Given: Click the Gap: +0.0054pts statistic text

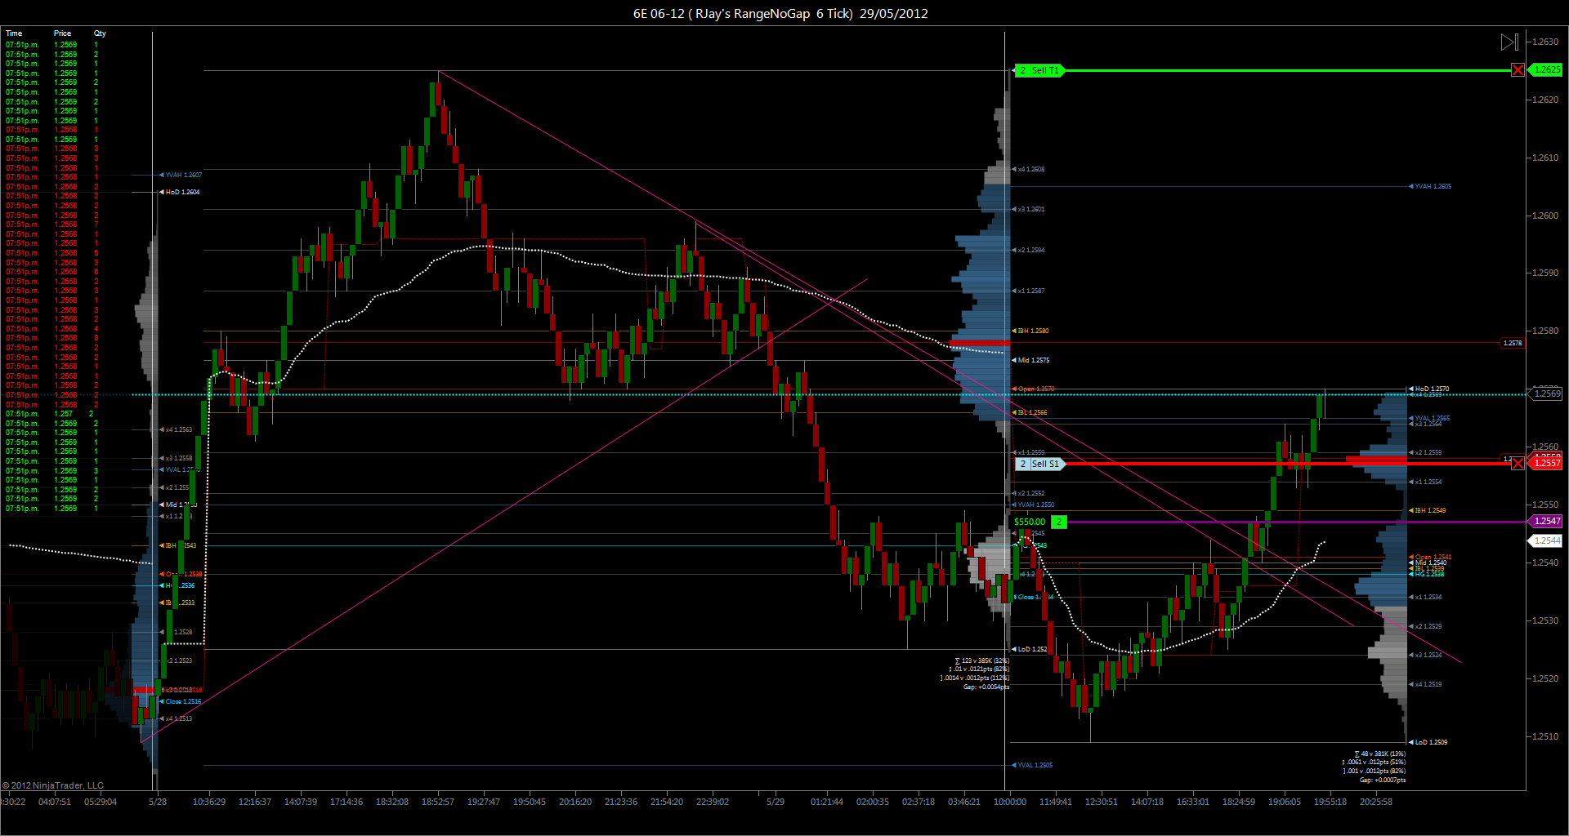Looking at the screenshot, I should pos(986,687).
